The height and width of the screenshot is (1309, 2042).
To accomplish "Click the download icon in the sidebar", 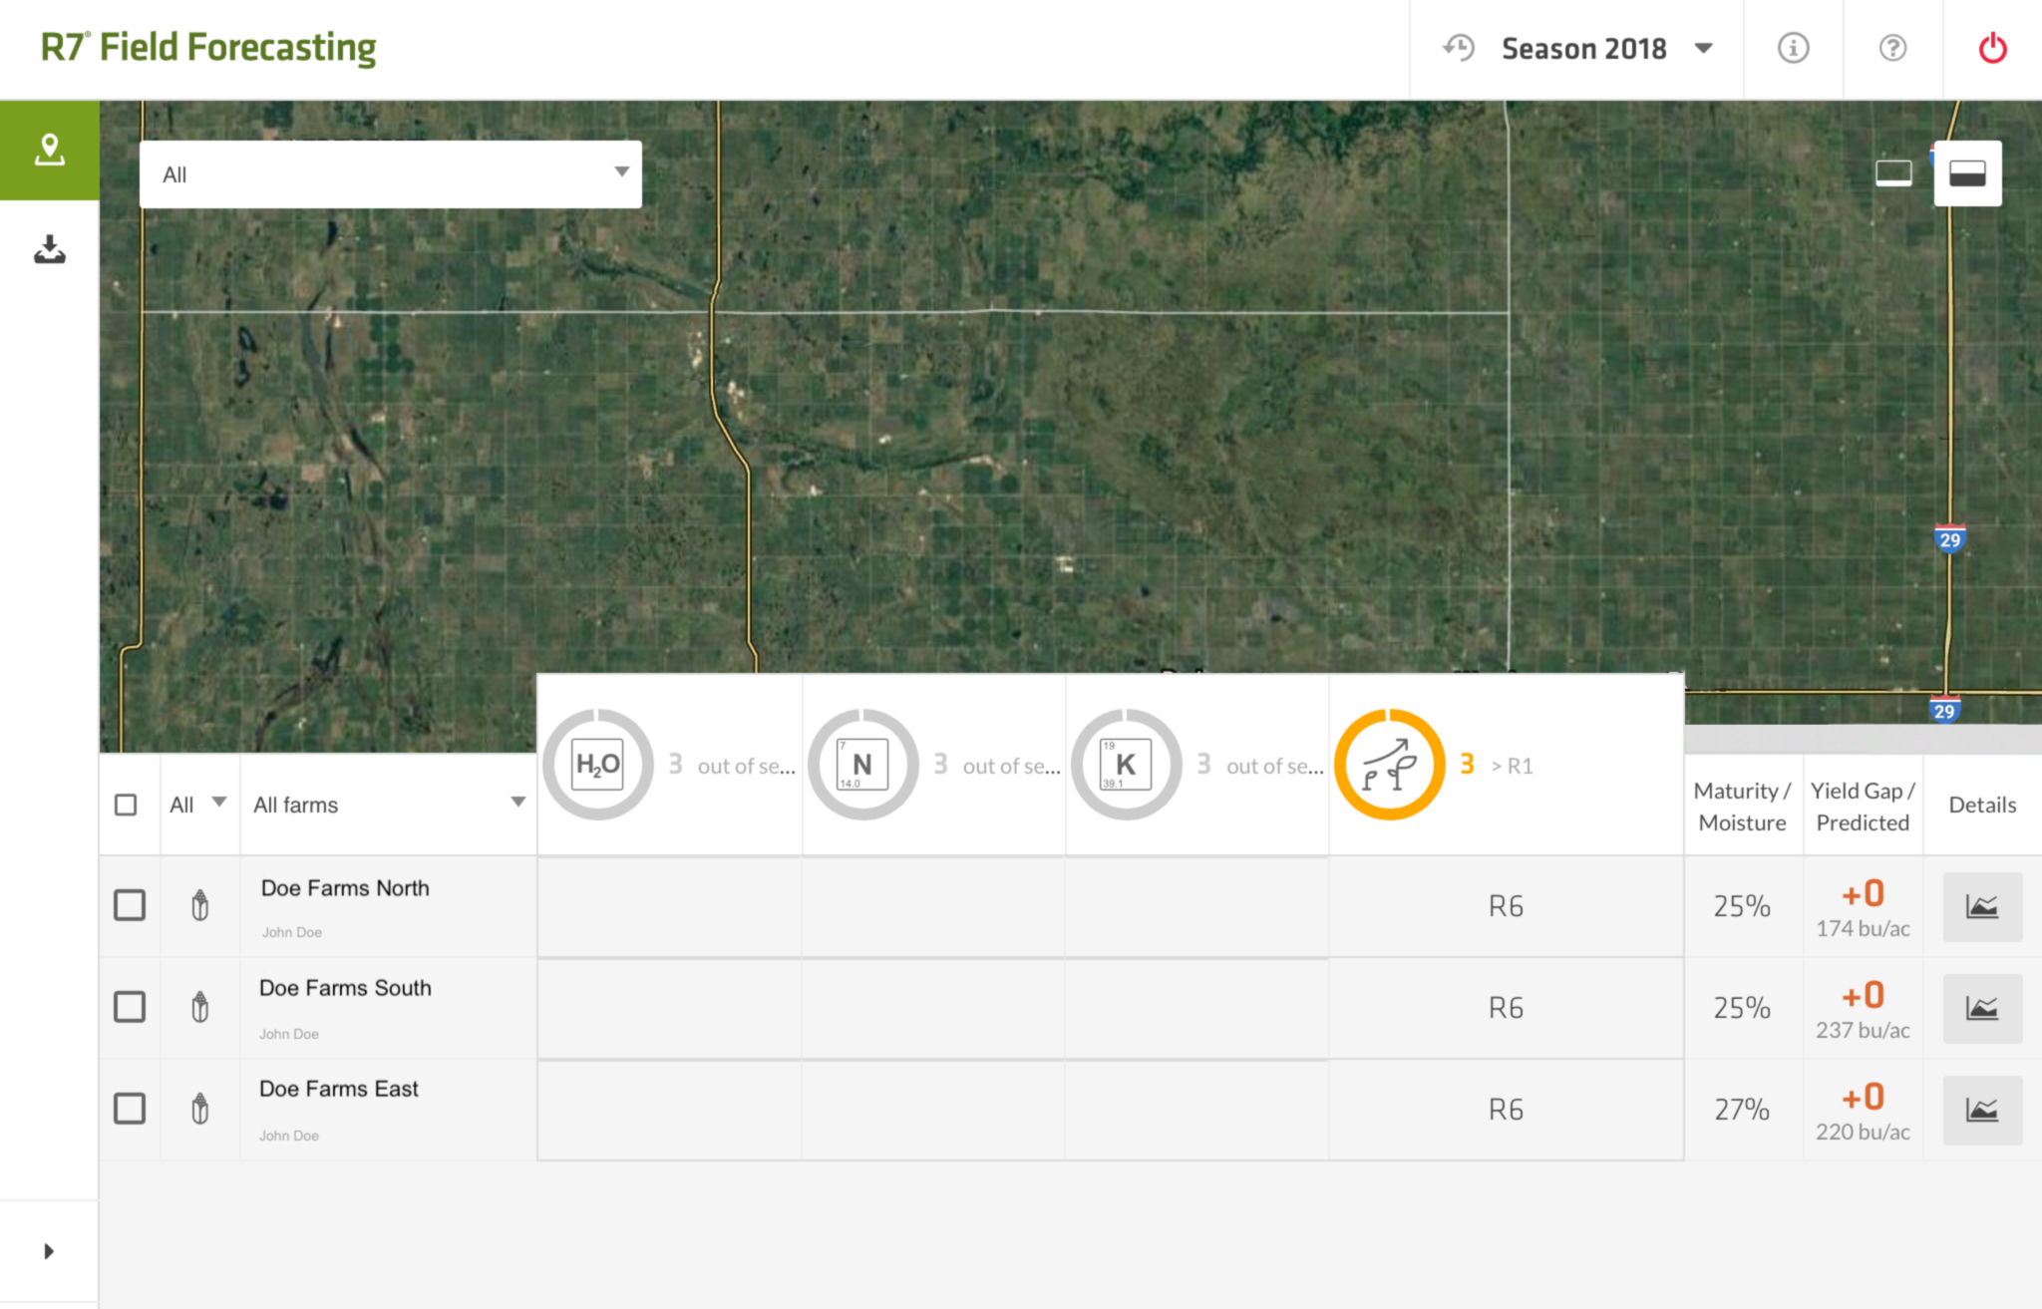I will point(49,249).
